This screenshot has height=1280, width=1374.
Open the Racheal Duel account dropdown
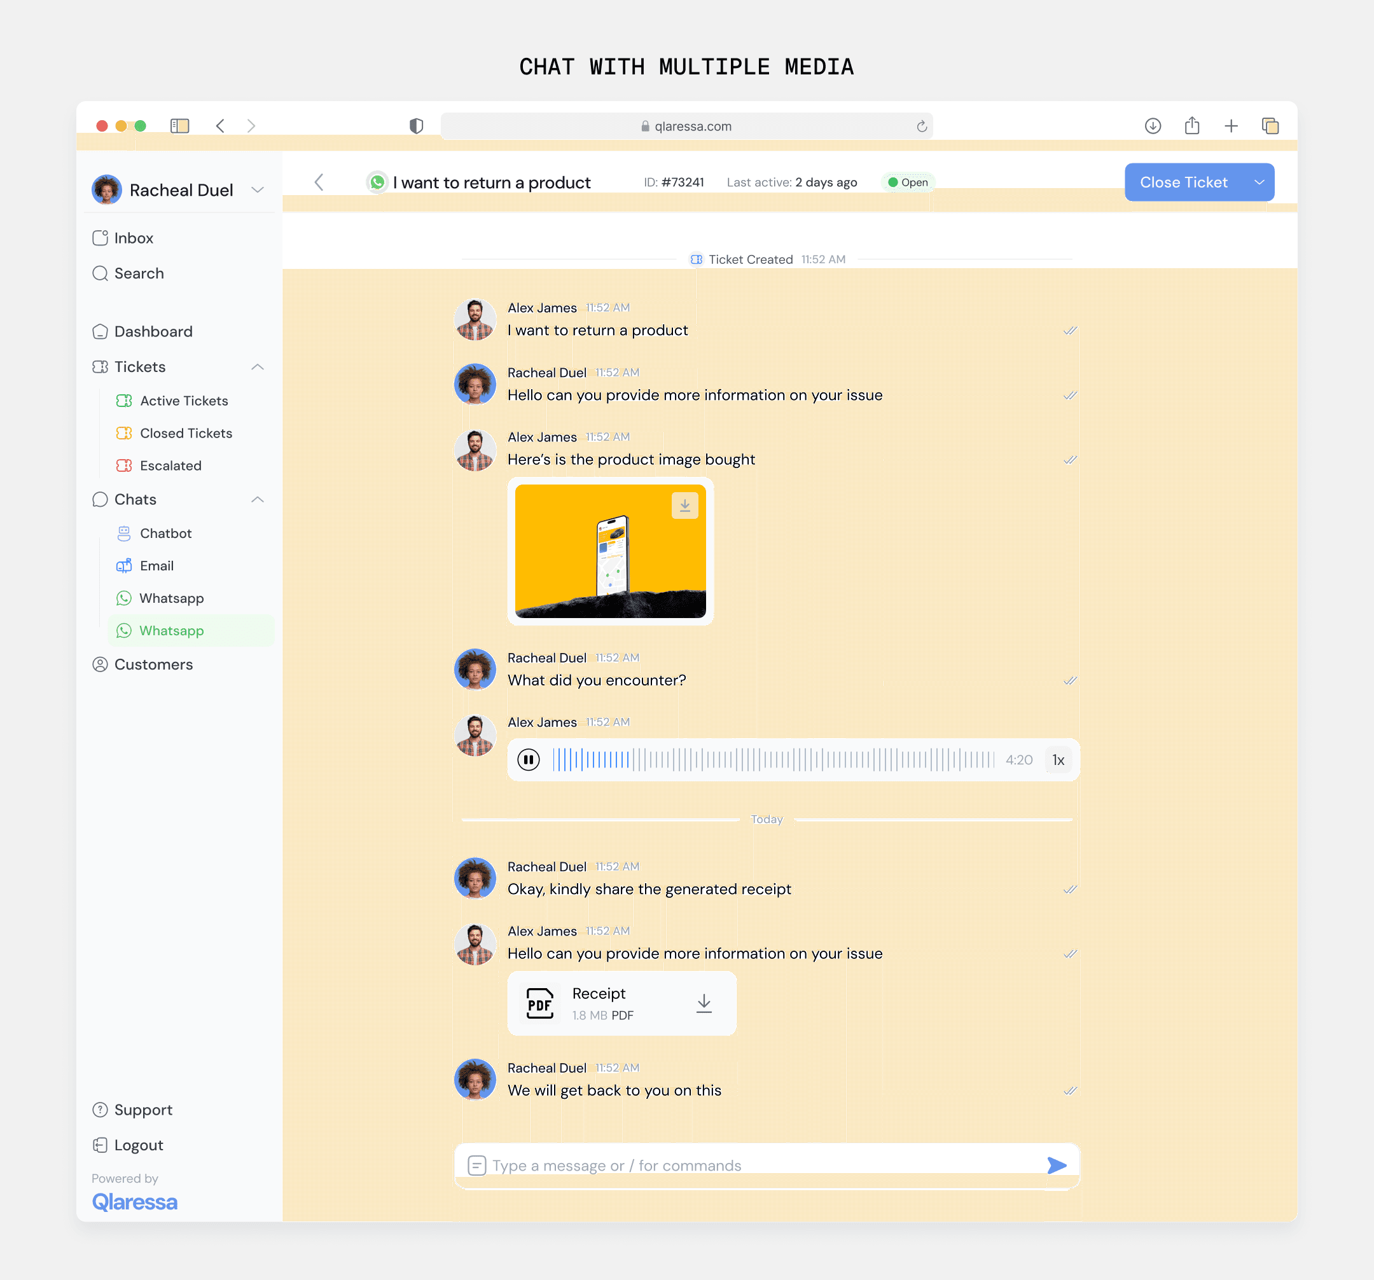[258, 190]
